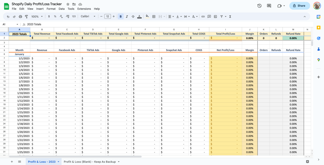Image resolution: width=324 pixels, height=165 pixels.
Task: Open the borders tool
Action: click(x=154, y=16)
